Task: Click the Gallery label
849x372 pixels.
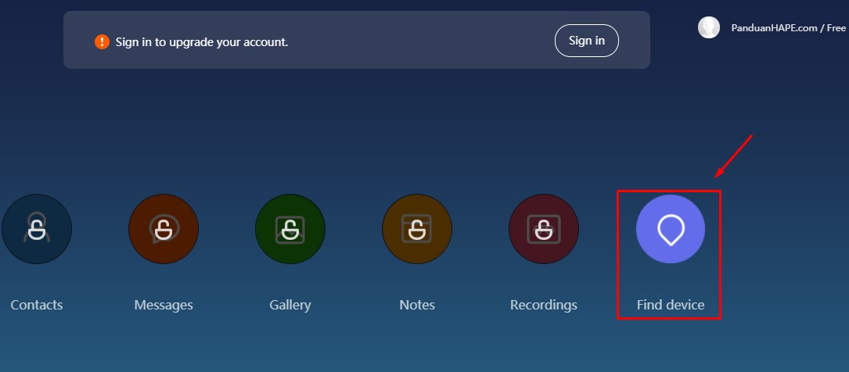Action: pyautogui.click(x=290, y=305)
